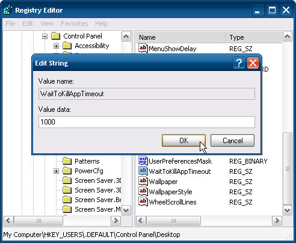Collapse the Control Panel tree node

[x=45, y=37]
